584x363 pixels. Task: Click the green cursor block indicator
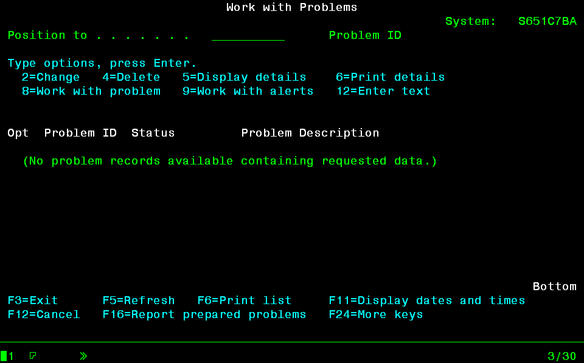(x=4, y=356)
